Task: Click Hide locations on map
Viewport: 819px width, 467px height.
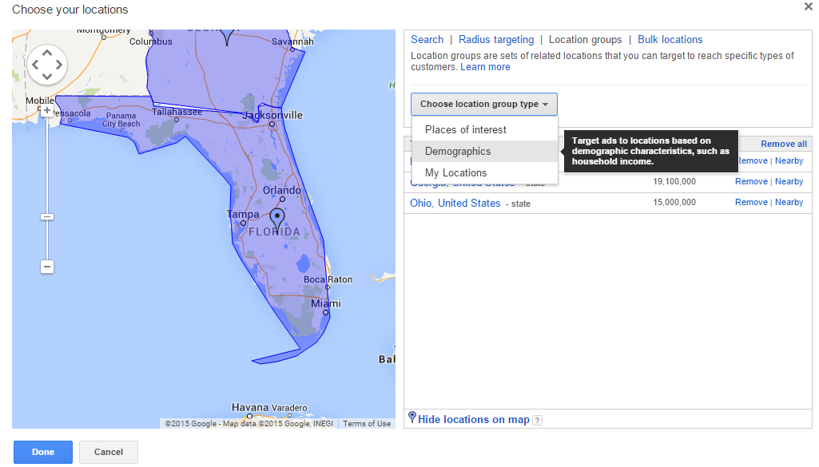Action: point(474,420)
